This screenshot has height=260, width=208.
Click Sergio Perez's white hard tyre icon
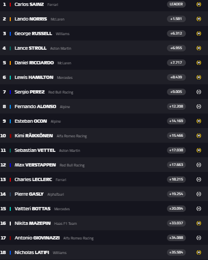[x=199, y=92]
